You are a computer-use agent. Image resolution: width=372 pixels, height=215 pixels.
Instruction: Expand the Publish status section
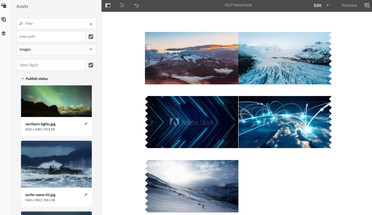click(35, 79)
